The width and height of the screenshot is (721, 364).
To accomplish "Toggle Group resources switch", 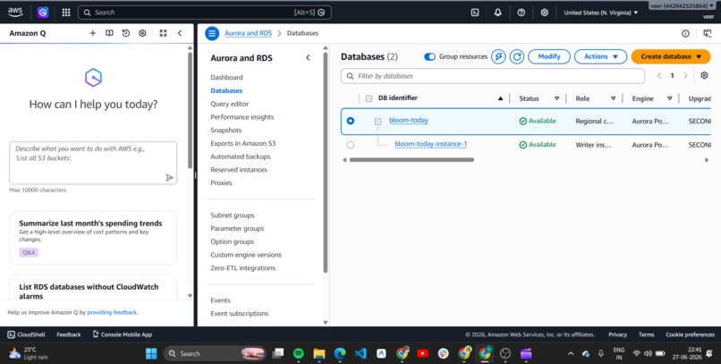I will (429, 56).
